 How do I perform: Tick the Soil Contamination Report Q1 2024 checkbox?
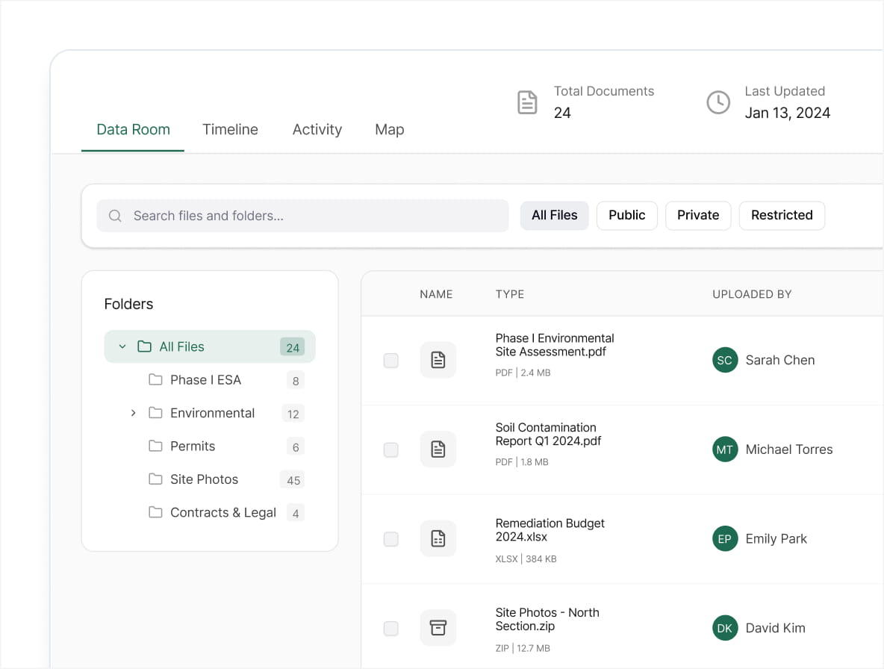tap(391, 450)
